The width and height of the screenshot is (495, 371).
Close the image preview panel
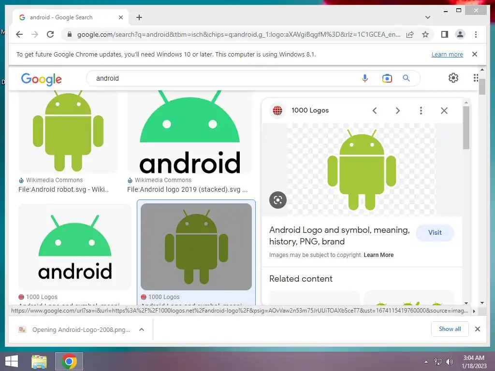coord(444,111)
